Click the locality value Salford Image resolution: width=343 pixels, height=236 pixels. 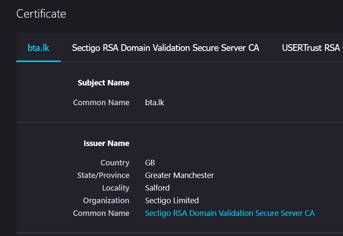pos(157,188)
